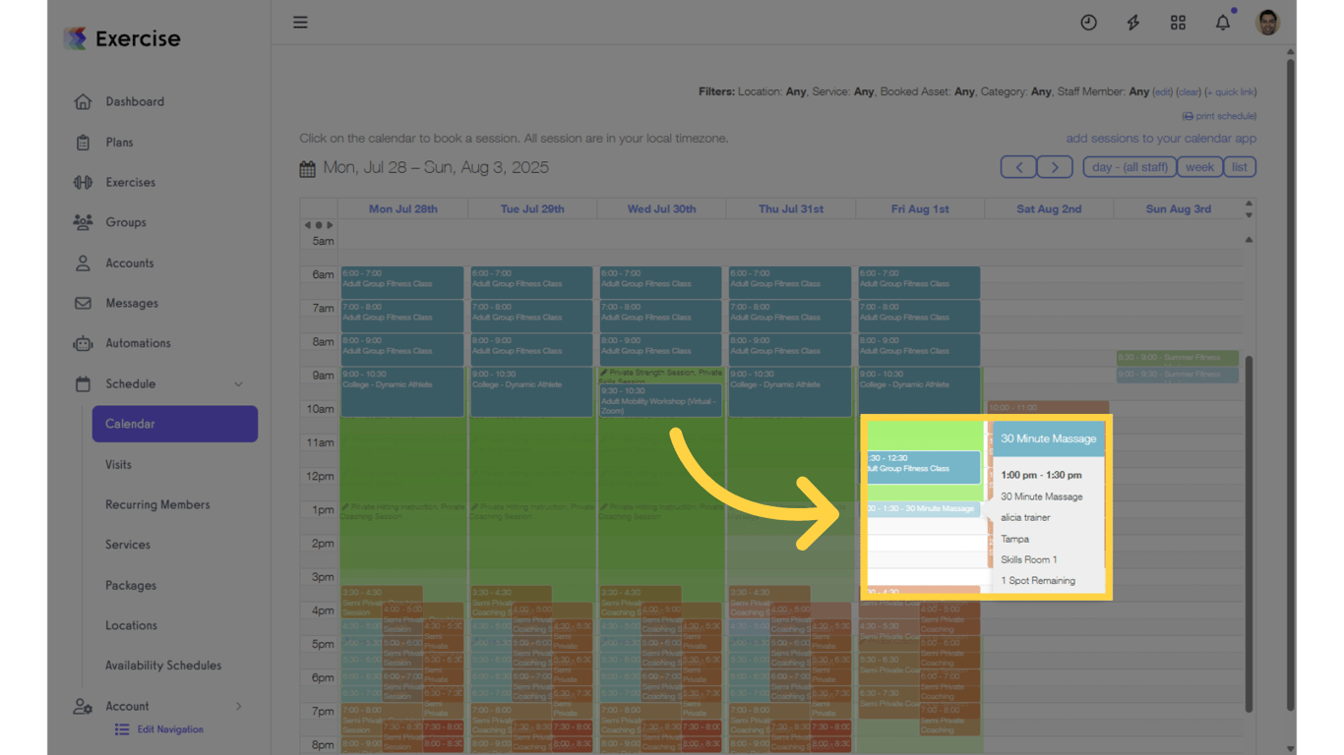Click '1 Spot Remaining' in the popup
Screen dimensions: 1344x755
click(1038, 581)
